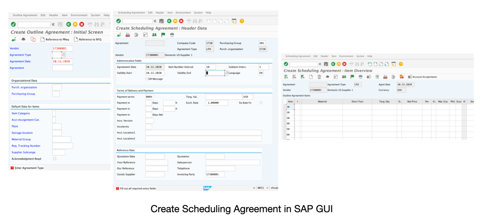The width and height of the screenshot is (490, 216).
Task: Collapse command field arrows in Header Data window
Action: tap(155, 21)
